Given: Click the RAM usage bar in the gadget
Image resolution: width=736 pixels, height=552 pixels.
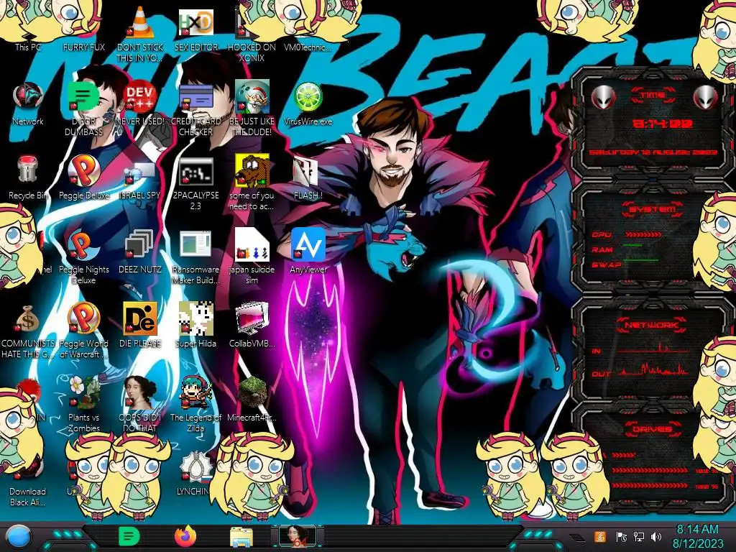Looking at the screenshot, I should (x=632, y=245).
